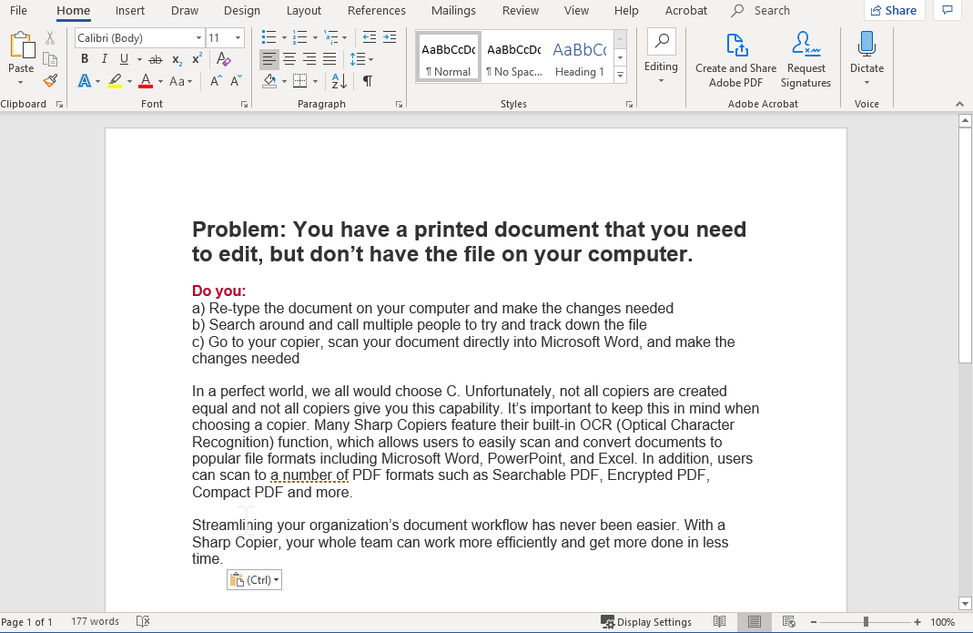This screenshot has width=973, height=633.
Task: Open the Paste Options (Ctrl) popup
Action: (x=255, y=579)
